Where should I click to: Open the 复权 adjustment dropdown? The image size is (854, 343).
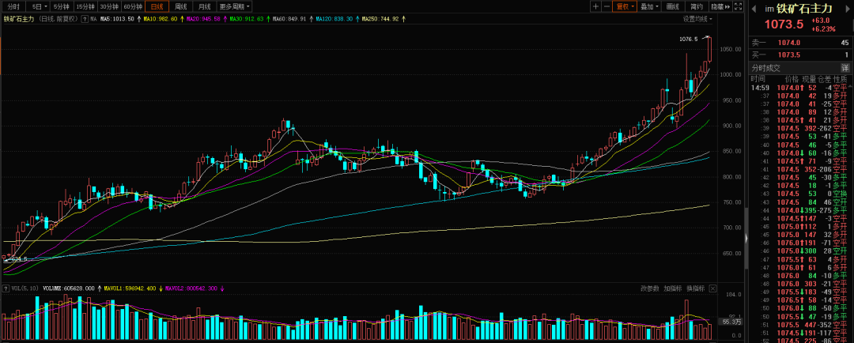[624, 6]
